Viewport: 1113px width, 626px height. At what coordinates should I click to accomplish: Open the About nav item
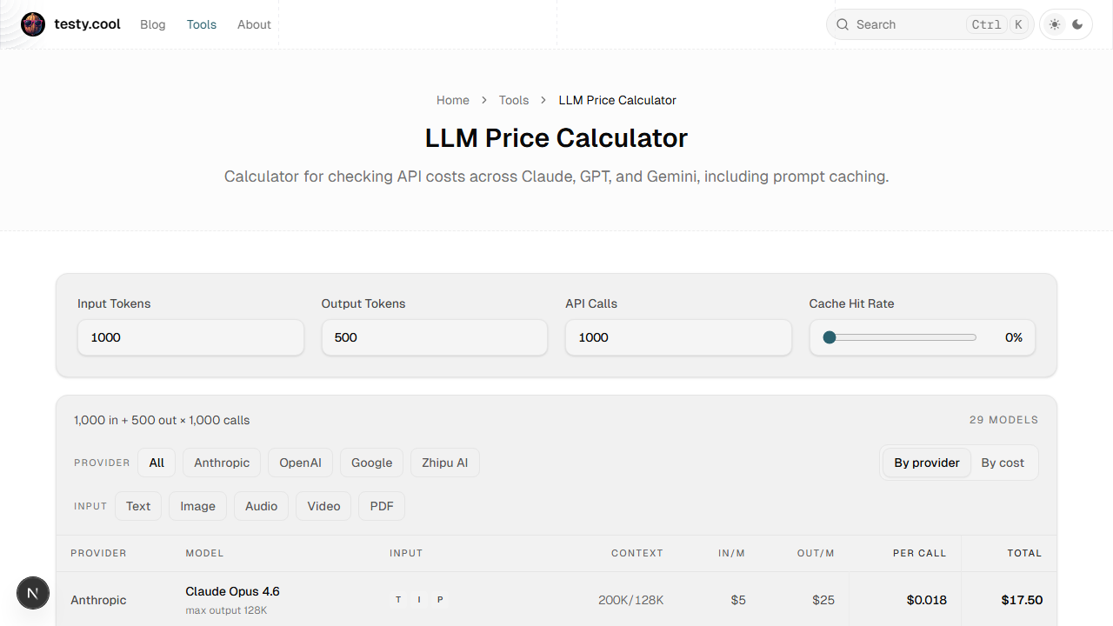tap(254, 24)
